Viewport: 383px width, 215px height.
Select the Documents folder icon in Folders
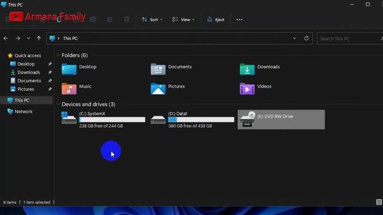(158, 69)
